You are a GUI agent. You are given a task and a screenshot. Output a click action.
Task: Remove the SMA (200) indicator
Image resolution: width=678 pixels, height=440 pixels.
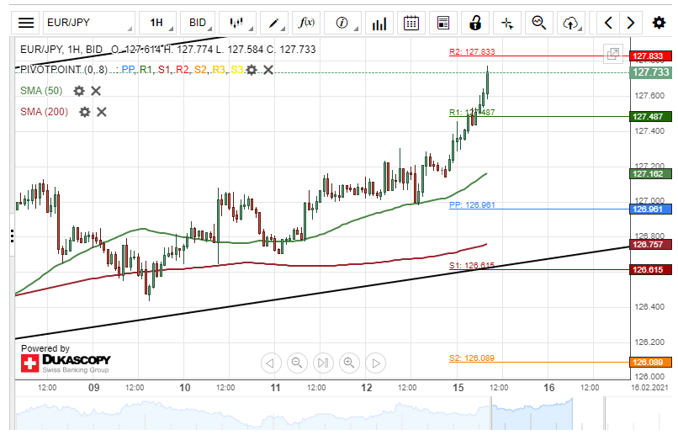point(102,112)
